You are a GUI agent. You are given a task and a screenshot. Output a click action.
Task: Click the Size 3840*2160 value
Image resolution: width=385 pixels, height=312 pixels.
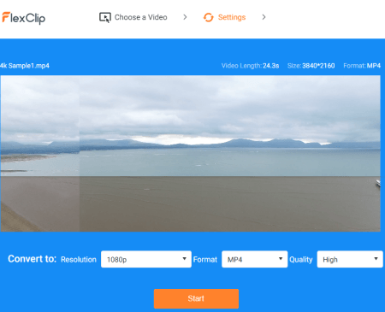click(318, 66)
